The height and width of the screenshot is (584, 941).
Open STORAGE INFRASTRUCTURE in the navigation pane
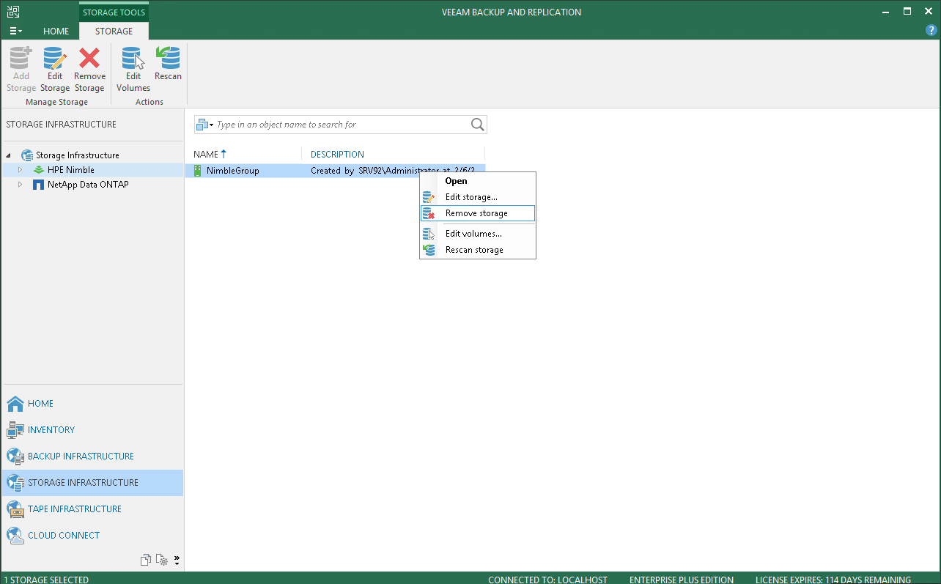tap(92, 483)
